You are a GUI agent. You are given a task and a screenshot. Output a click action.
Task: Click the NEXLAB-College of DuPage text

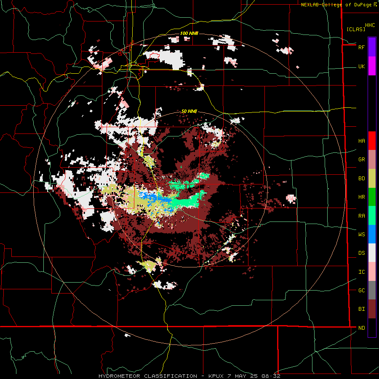336,5
